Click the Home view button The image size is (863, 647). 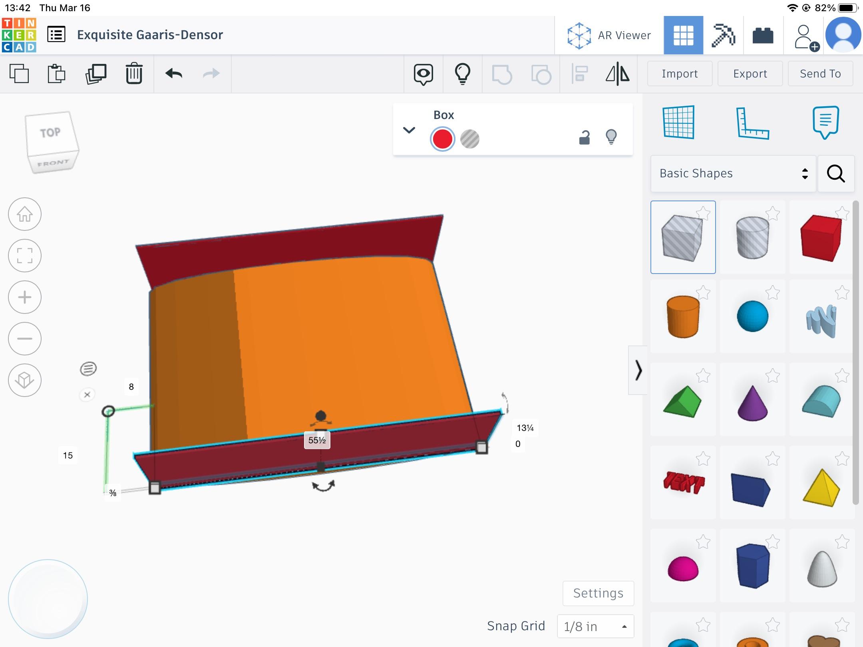(25, 214)
